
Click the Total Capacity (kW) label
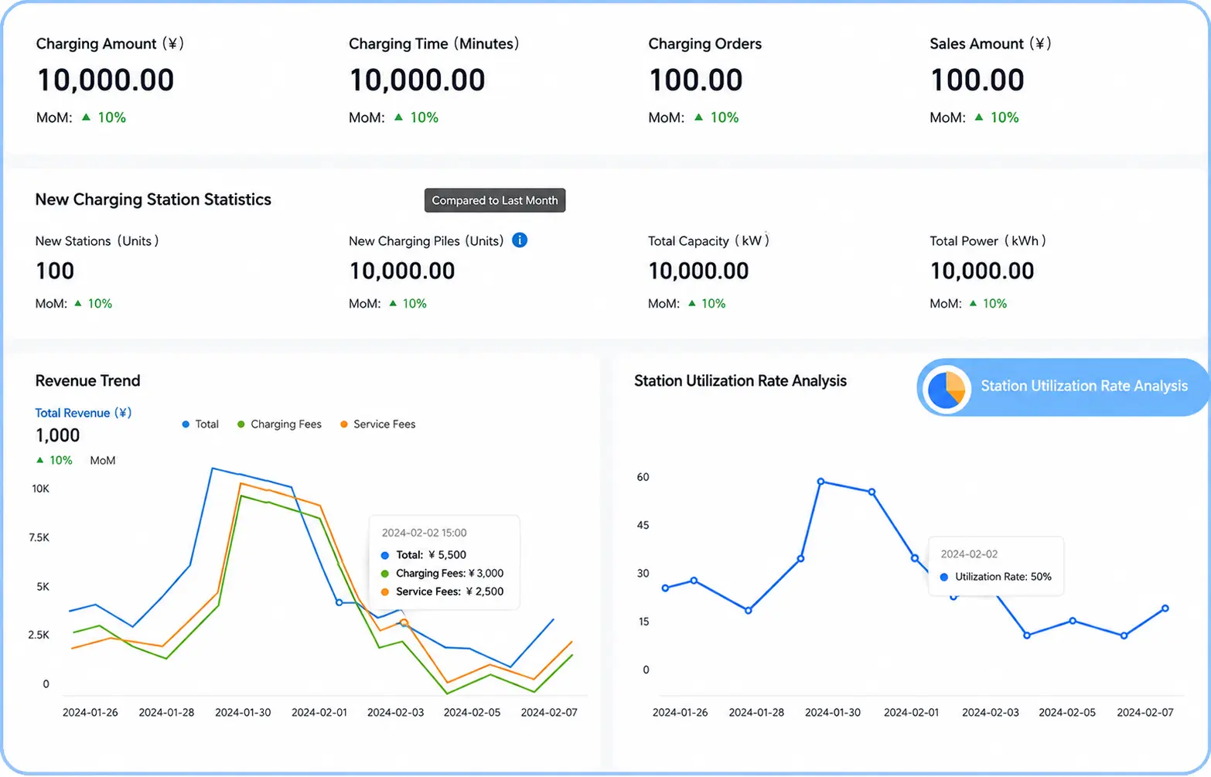708,241
